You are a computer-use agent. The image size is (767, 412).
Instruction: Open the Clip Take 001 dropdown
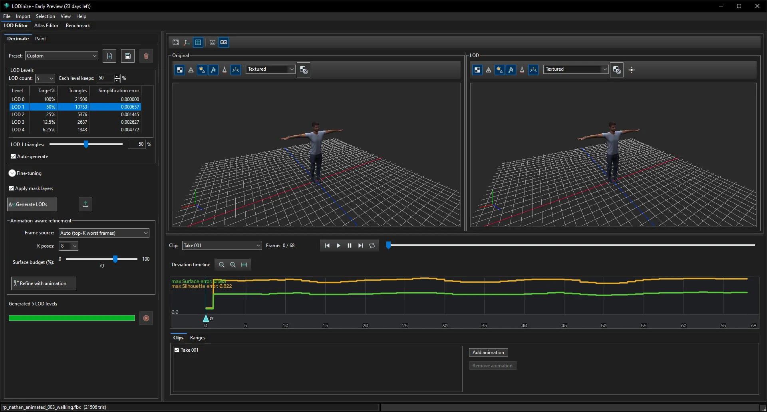click(222, 246)
